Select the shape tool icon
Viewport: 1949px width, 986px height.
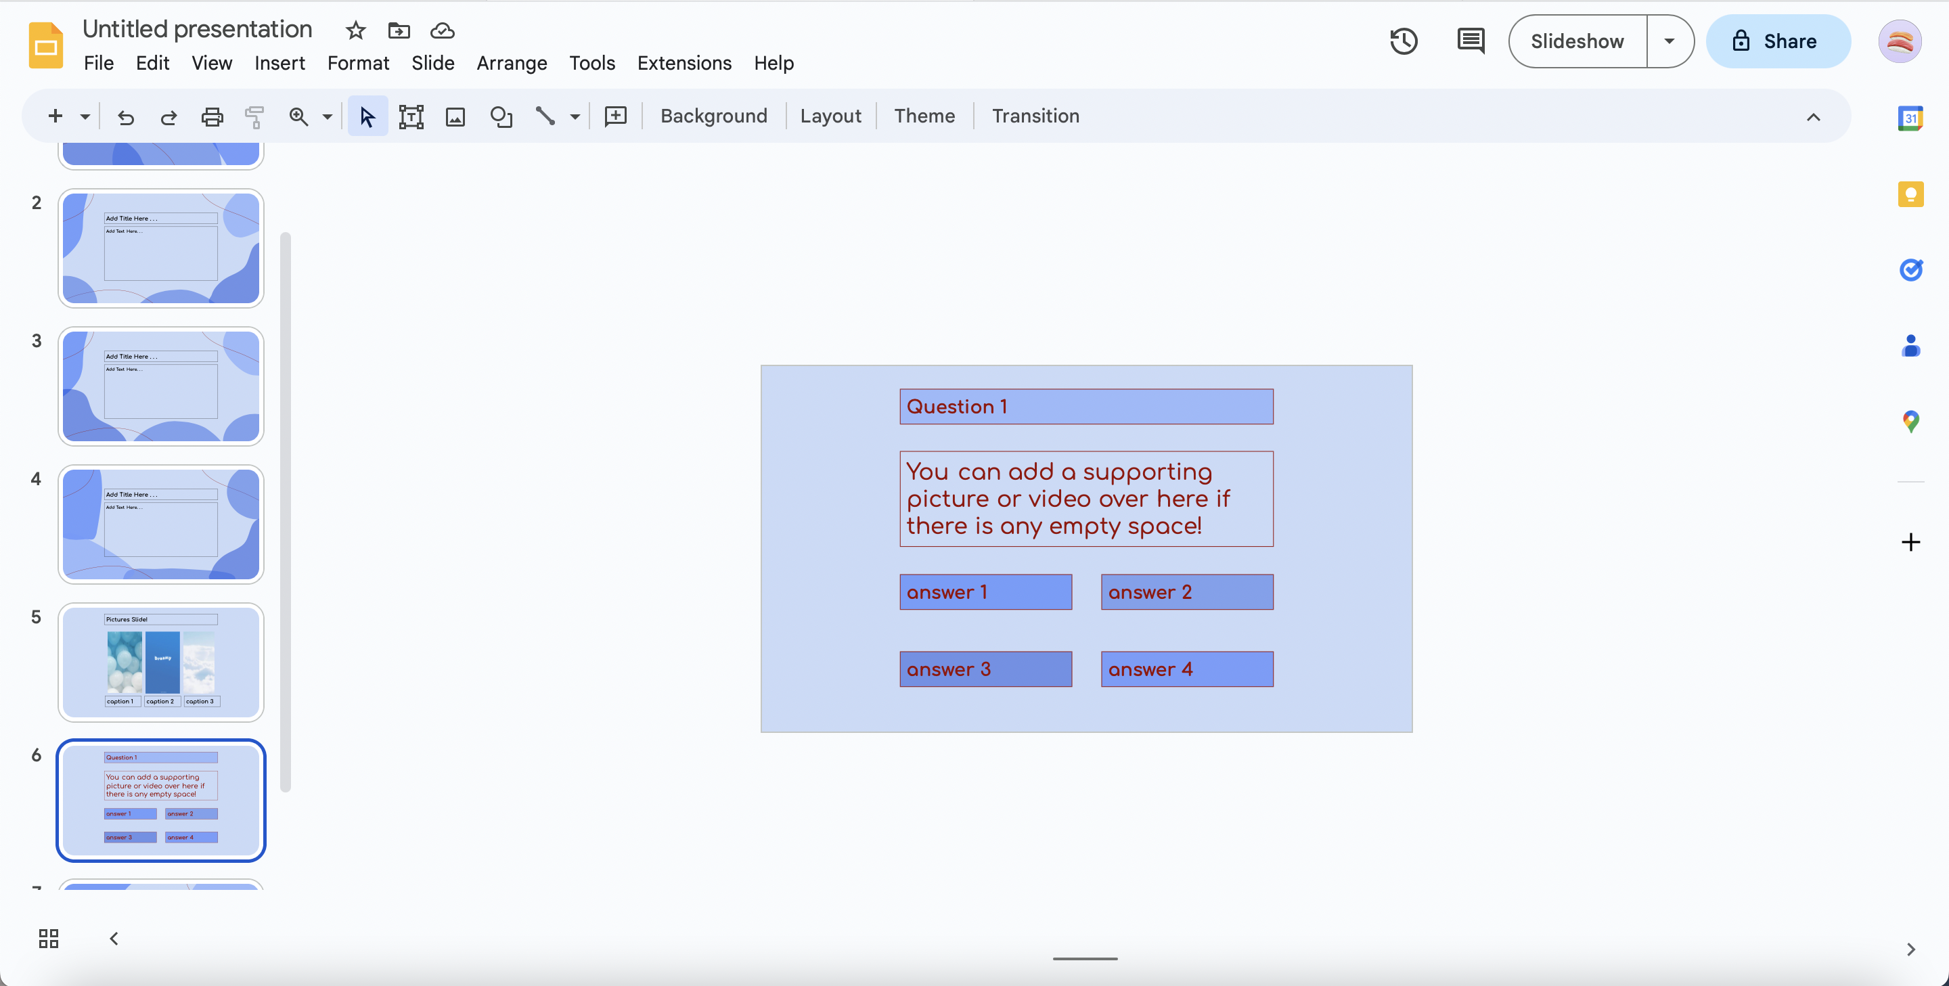[500, 116]
